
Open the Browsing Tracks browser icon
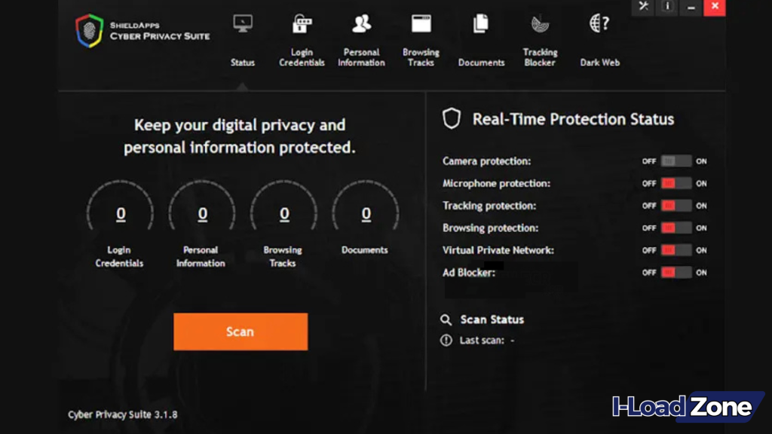(420, 23)
